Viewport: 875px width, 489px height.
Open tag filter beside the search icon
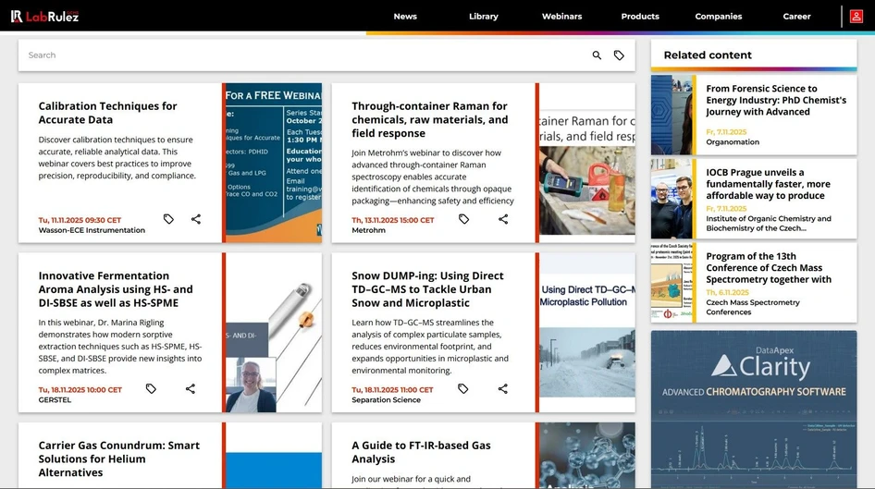click(619, 55)
